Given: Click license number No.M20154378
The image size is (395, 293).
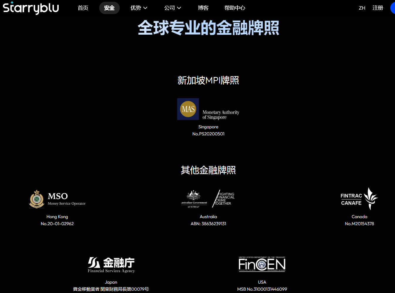Looking at the screenshot, I should (x=359, y=224).
